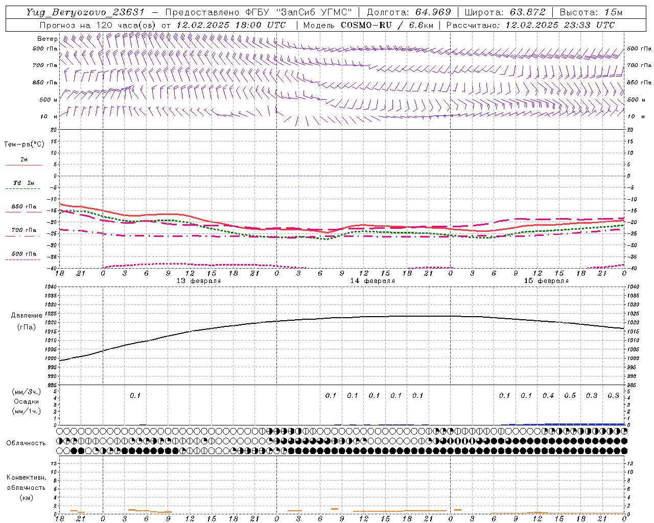Click the '(мм/1ч.)' precipitation unit label

click(x=26, y=411)
